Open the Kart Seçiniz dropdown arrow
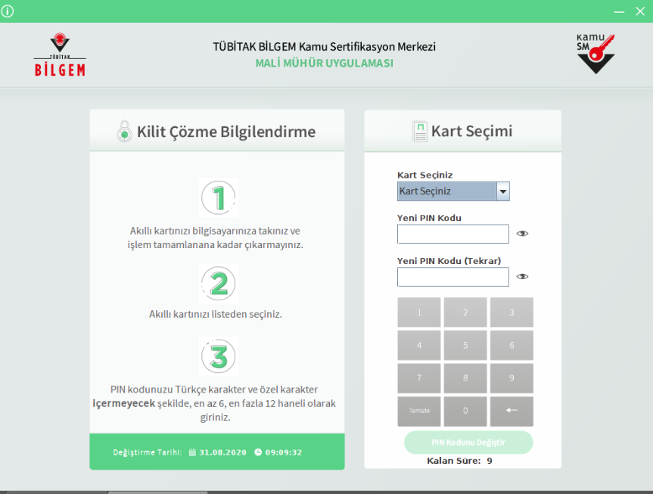This screenshot has height=494, width=653. [503, 191]
